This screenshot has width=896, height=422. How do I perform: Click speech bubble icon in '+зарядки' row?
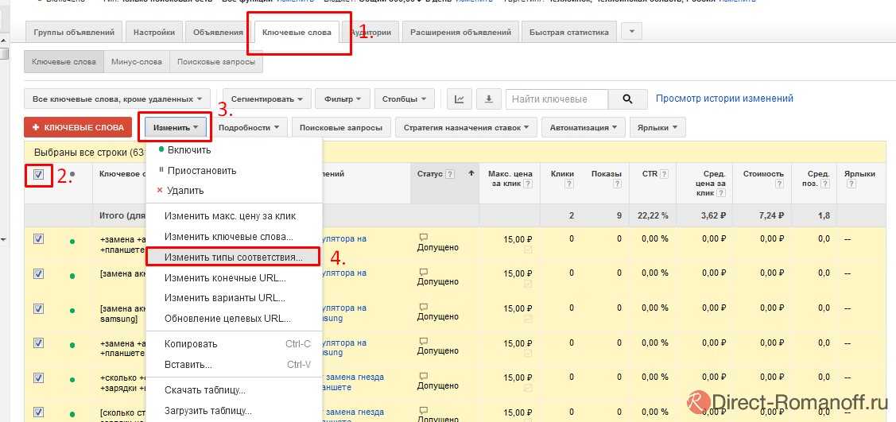[424, 377]
